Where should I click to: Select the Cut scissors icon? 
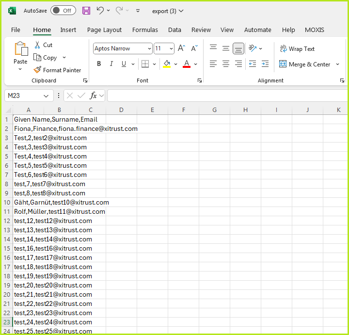point(38,45)
